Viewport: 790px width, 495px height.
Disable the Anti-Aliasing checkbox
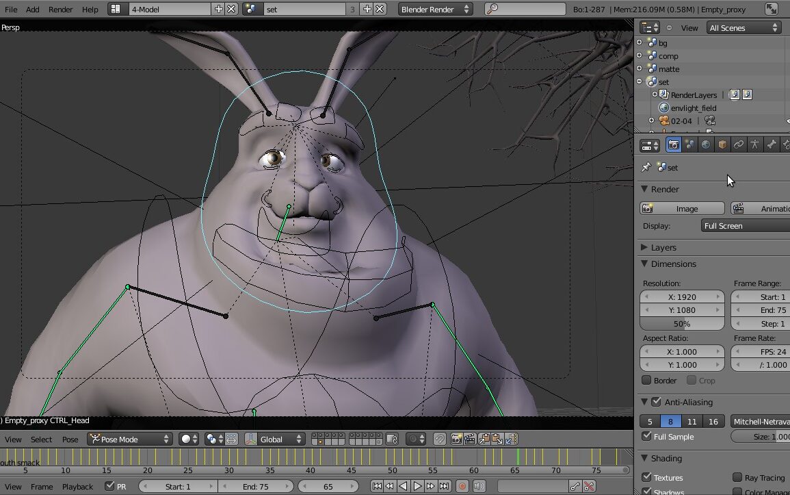(656, 402)
